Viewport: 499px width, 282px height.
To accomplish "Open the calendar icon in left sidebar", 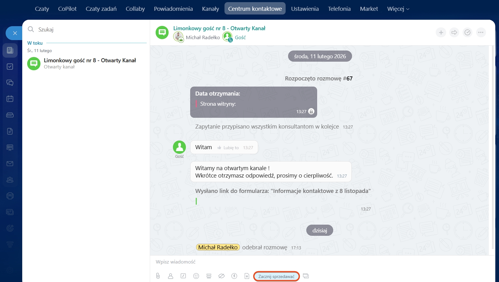I will 10,99.
